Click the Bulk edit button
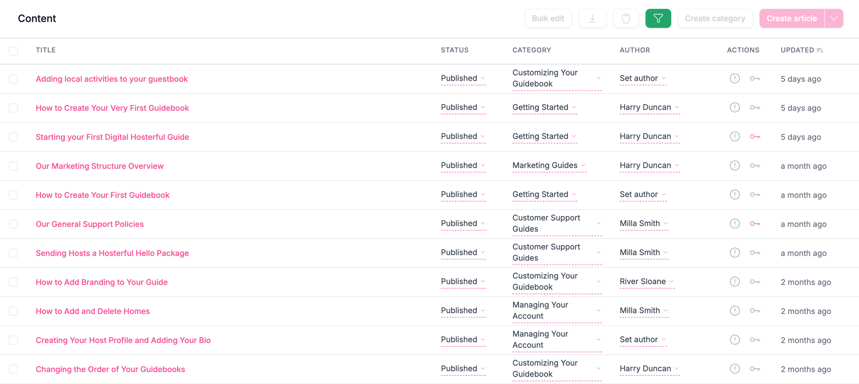Viewport: 859px width, 384px height. 548,18
